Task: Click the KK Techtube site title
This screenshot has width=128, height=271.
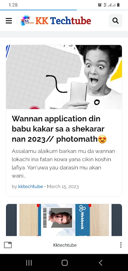Action: (63, 21)
